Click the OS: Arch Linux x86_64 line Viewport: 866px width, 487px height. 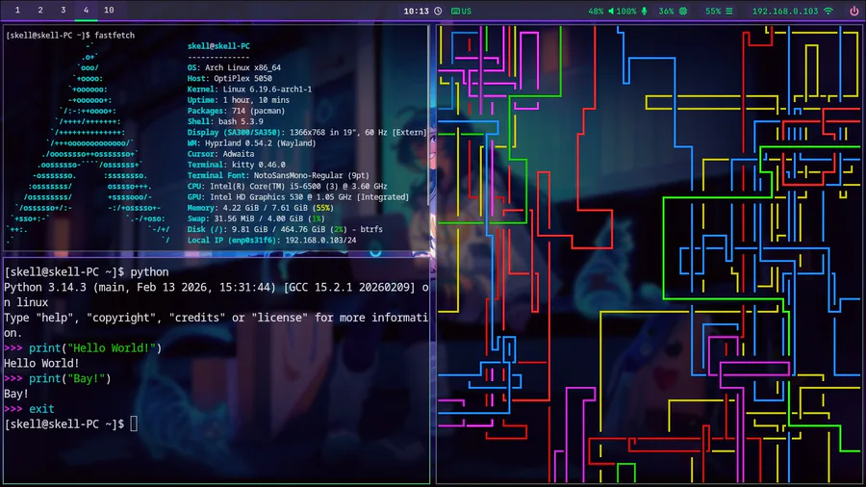(x=234, y=67)
